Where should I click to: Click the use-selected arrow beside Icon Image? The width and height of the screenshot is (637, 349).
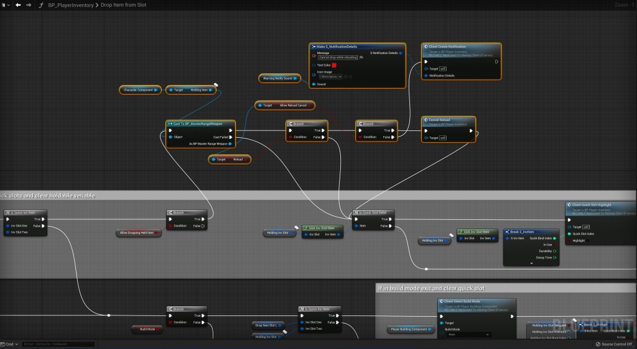(x=346, y=76)
